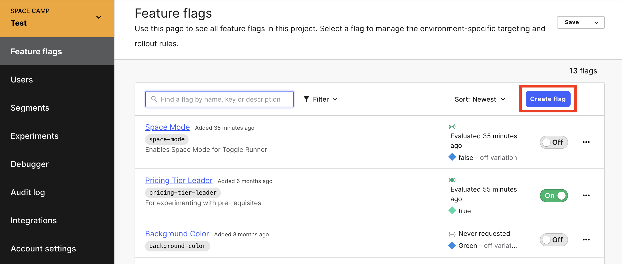Open three-dot menu for Background Color flag

(x=586, y=240)
